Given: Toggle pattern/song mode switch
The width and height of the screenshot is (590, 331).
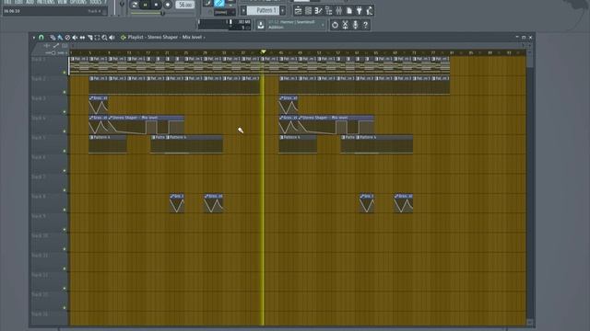Looking at the screenshot, I should pyautogui.click(x=135, y=5).
